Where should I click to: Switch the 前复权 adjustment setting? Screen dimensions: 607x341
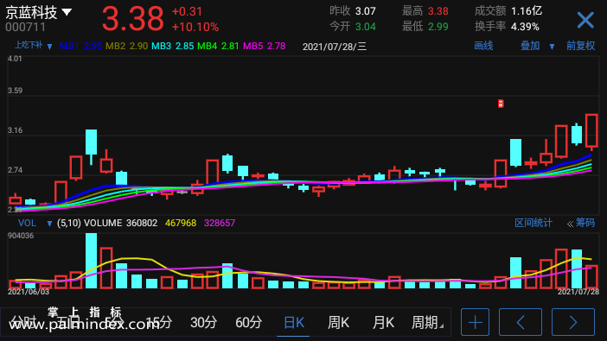pos(581,46)
